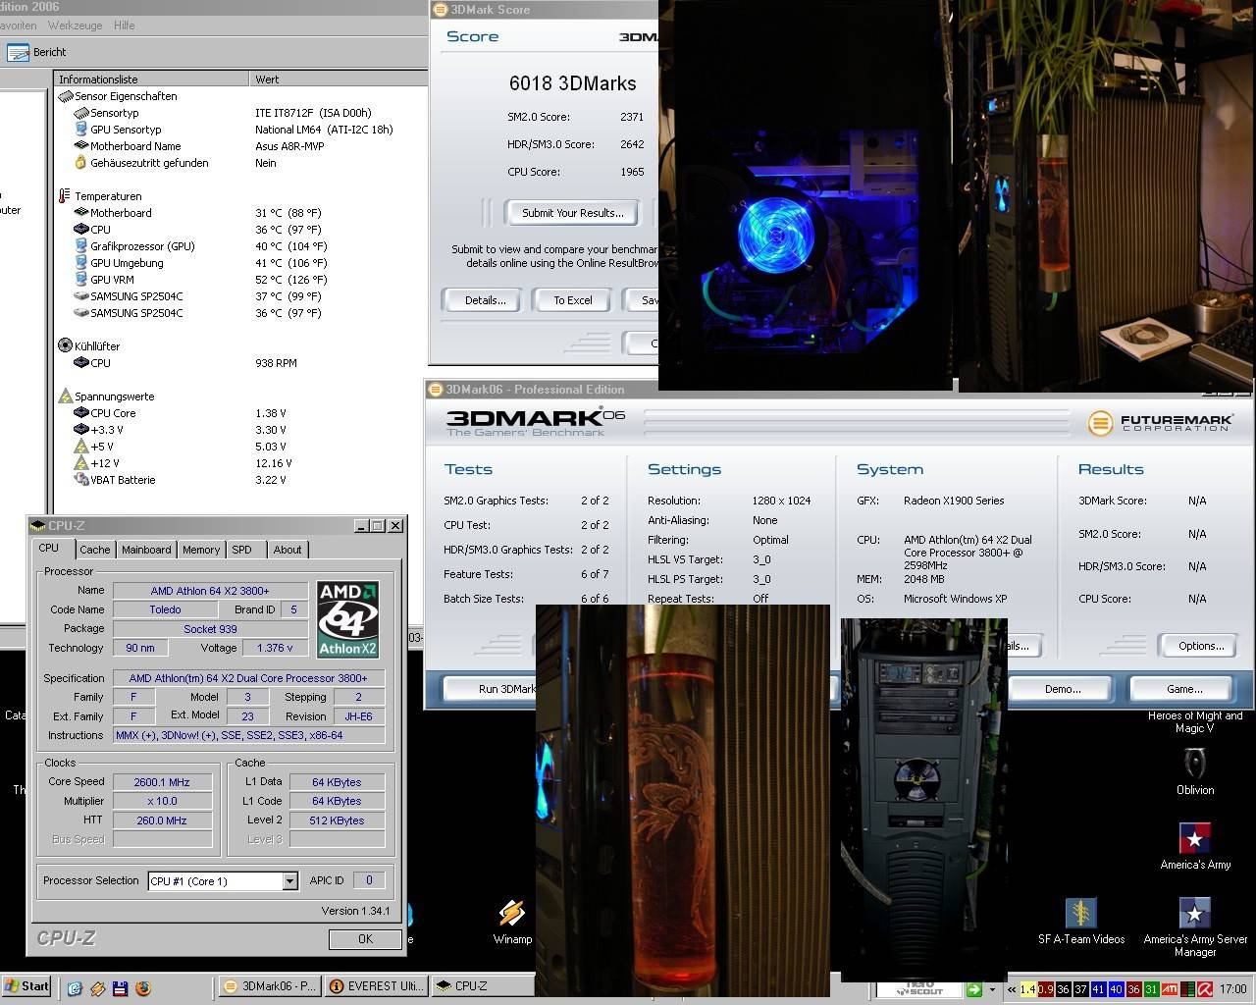Click the Informationsliste column header
This screenshot has height=1005, width=1256.
coord(152,79)
